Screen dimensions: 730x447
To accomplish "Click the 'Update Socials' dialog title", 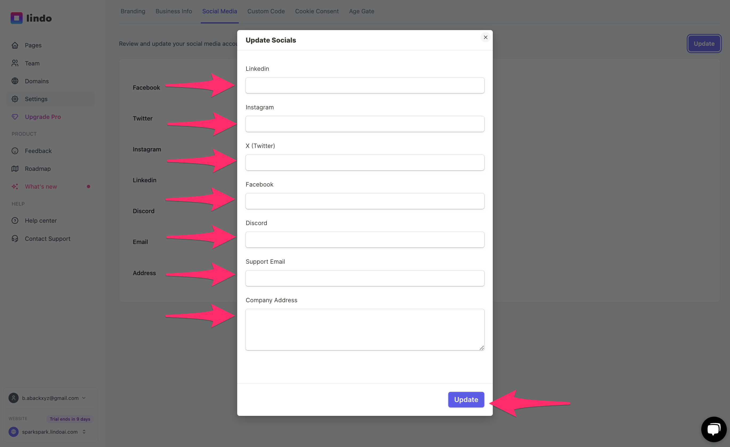I will click(x=271, y=40).
